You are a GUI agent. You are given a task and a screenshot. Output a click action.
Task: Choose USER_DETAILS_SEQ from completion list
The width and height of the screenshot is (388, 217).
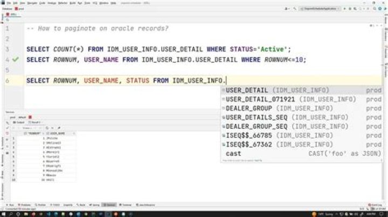point(260,117)
